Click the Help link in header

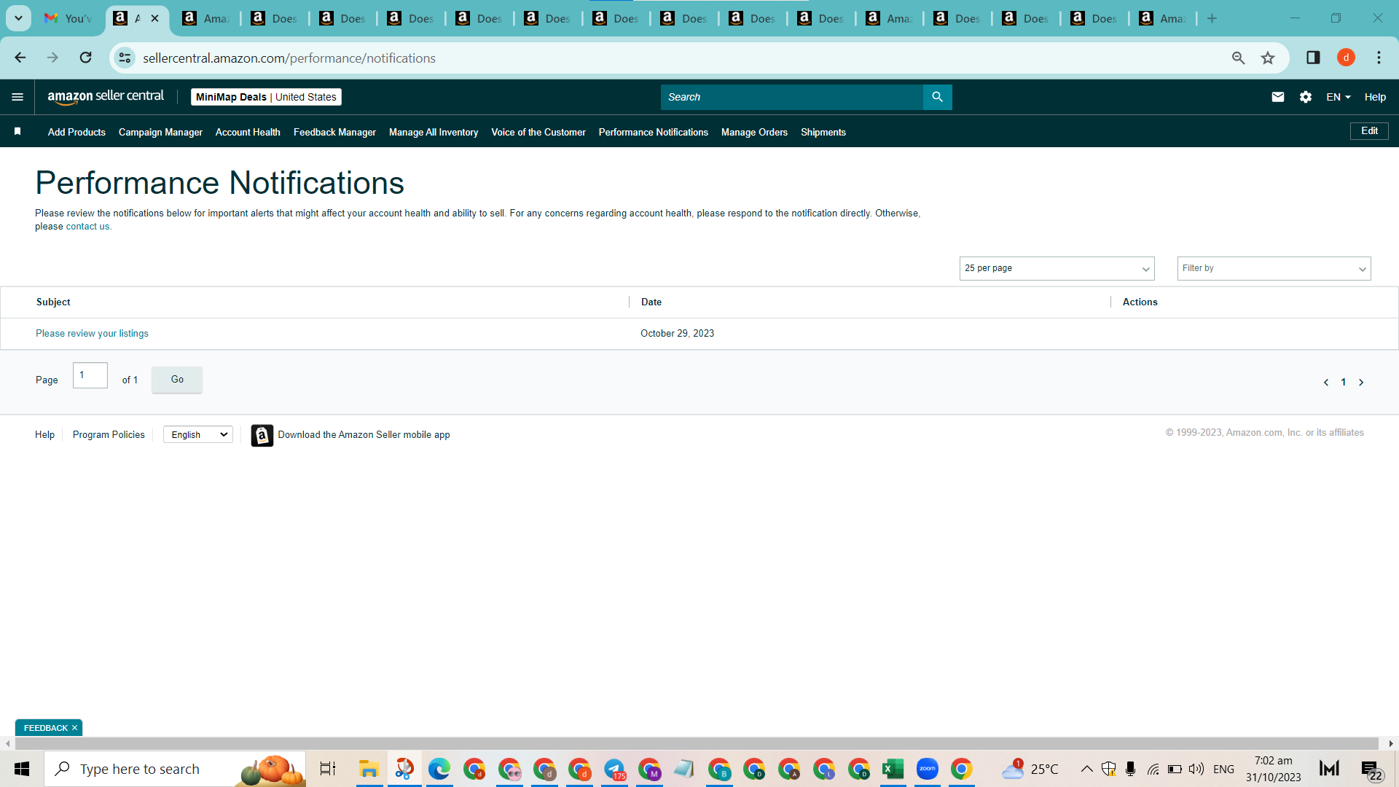coord(1375,97)
